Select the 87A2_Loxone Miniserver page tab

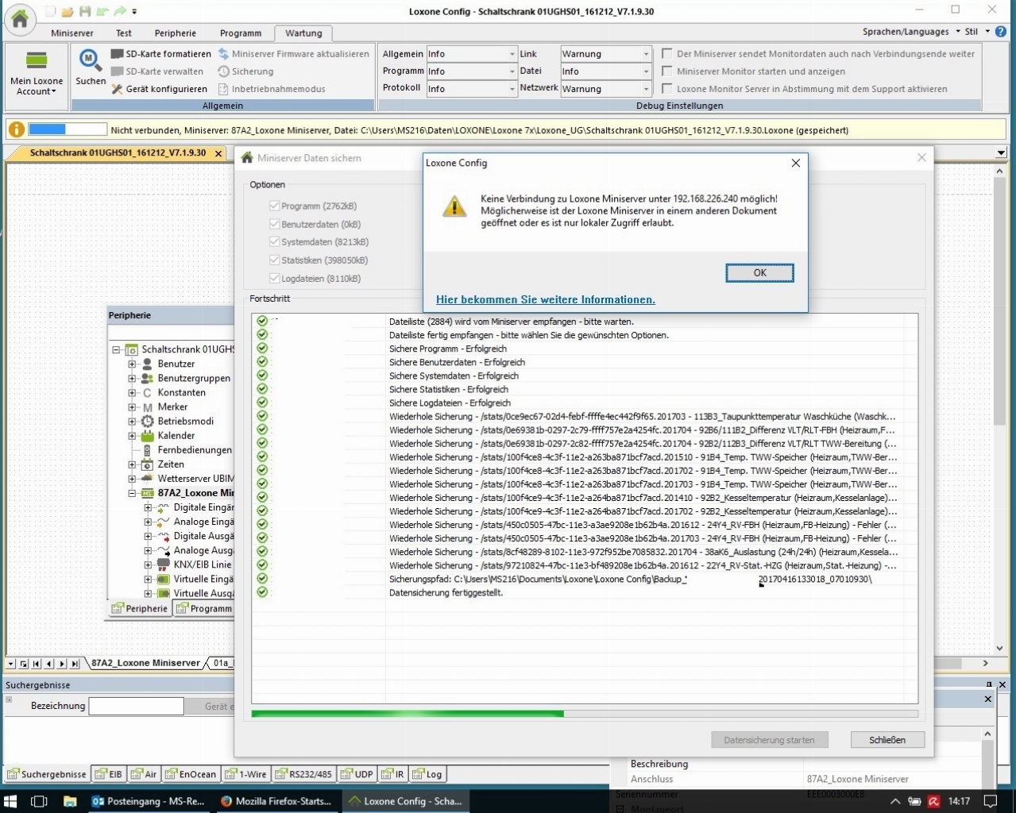145,663
